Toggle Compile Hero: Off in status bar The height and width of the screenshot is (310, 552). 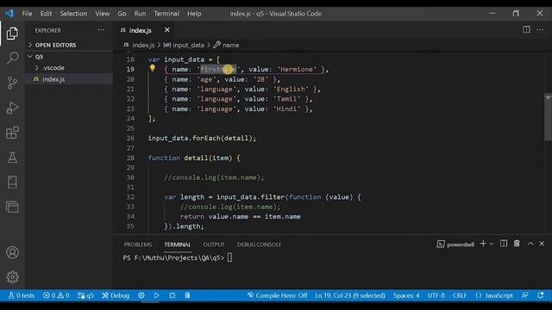pos(277,295)
